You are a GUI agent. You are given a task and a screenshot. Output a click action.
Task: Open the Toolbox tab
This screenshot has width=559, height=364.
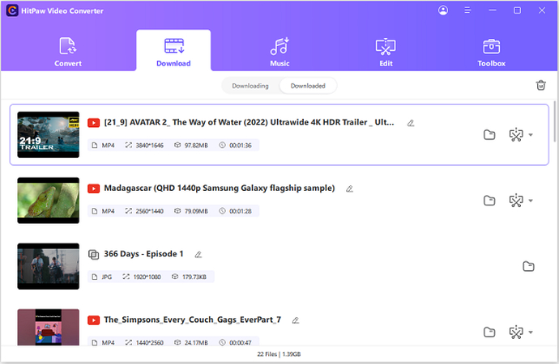491,52
